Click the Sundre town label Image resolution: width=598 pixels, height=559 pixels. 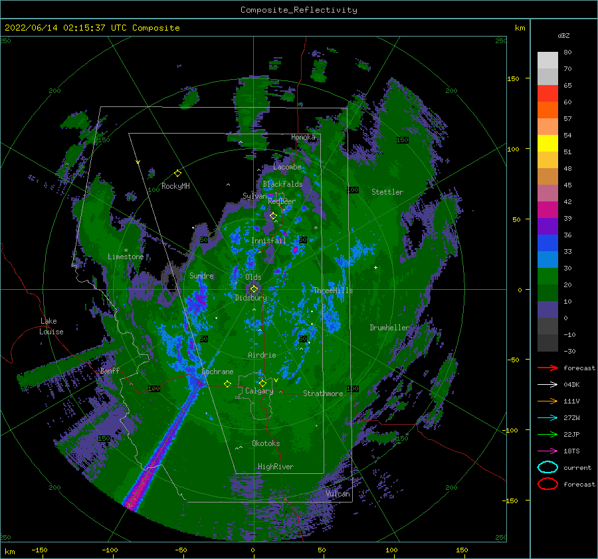coord(201,276)
